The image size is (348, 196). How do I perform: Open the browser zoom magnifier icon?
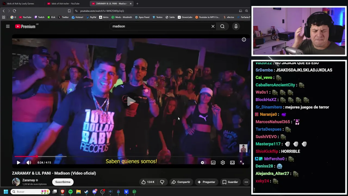pos(247,11)
